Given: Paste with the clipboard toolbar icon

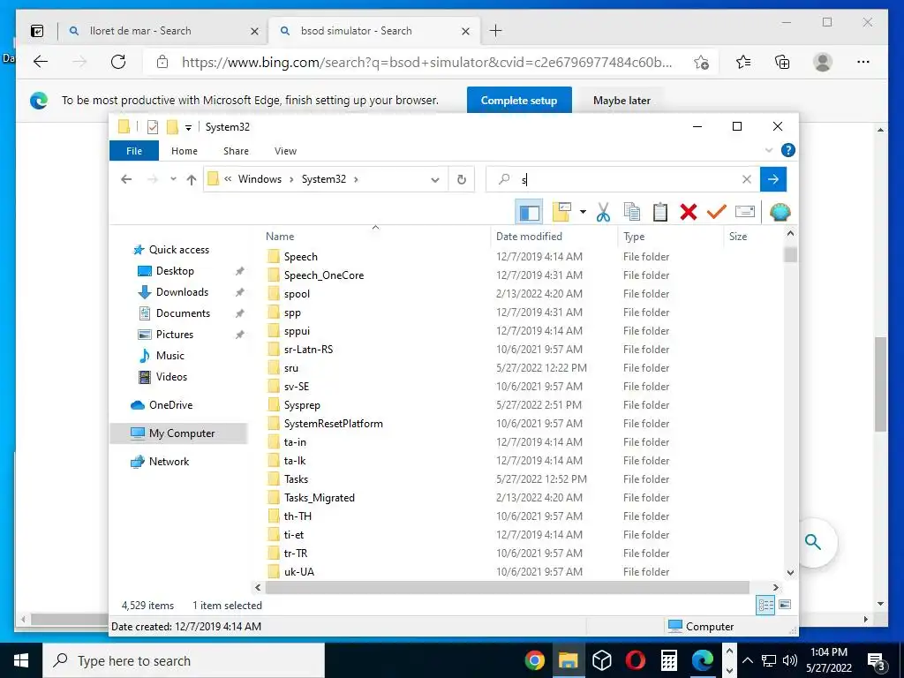Looking at the screenshot, I should tap(660, 212).
